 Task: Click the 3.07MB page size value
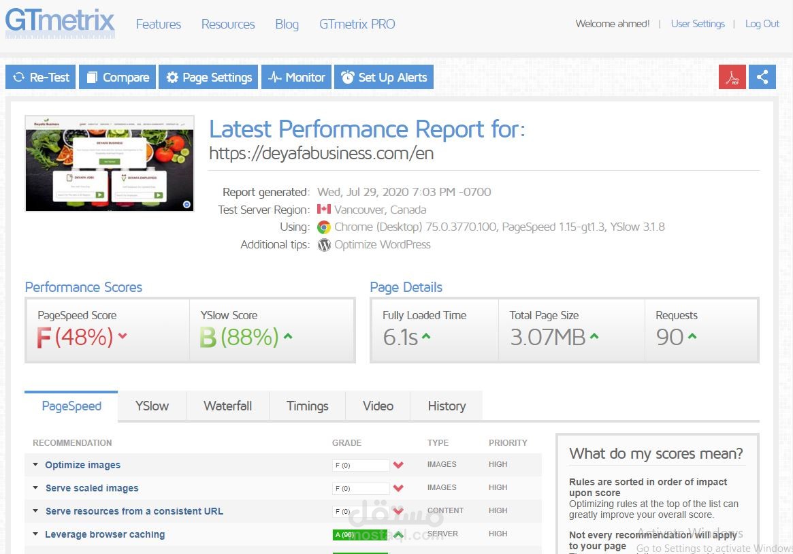[548, 337]
